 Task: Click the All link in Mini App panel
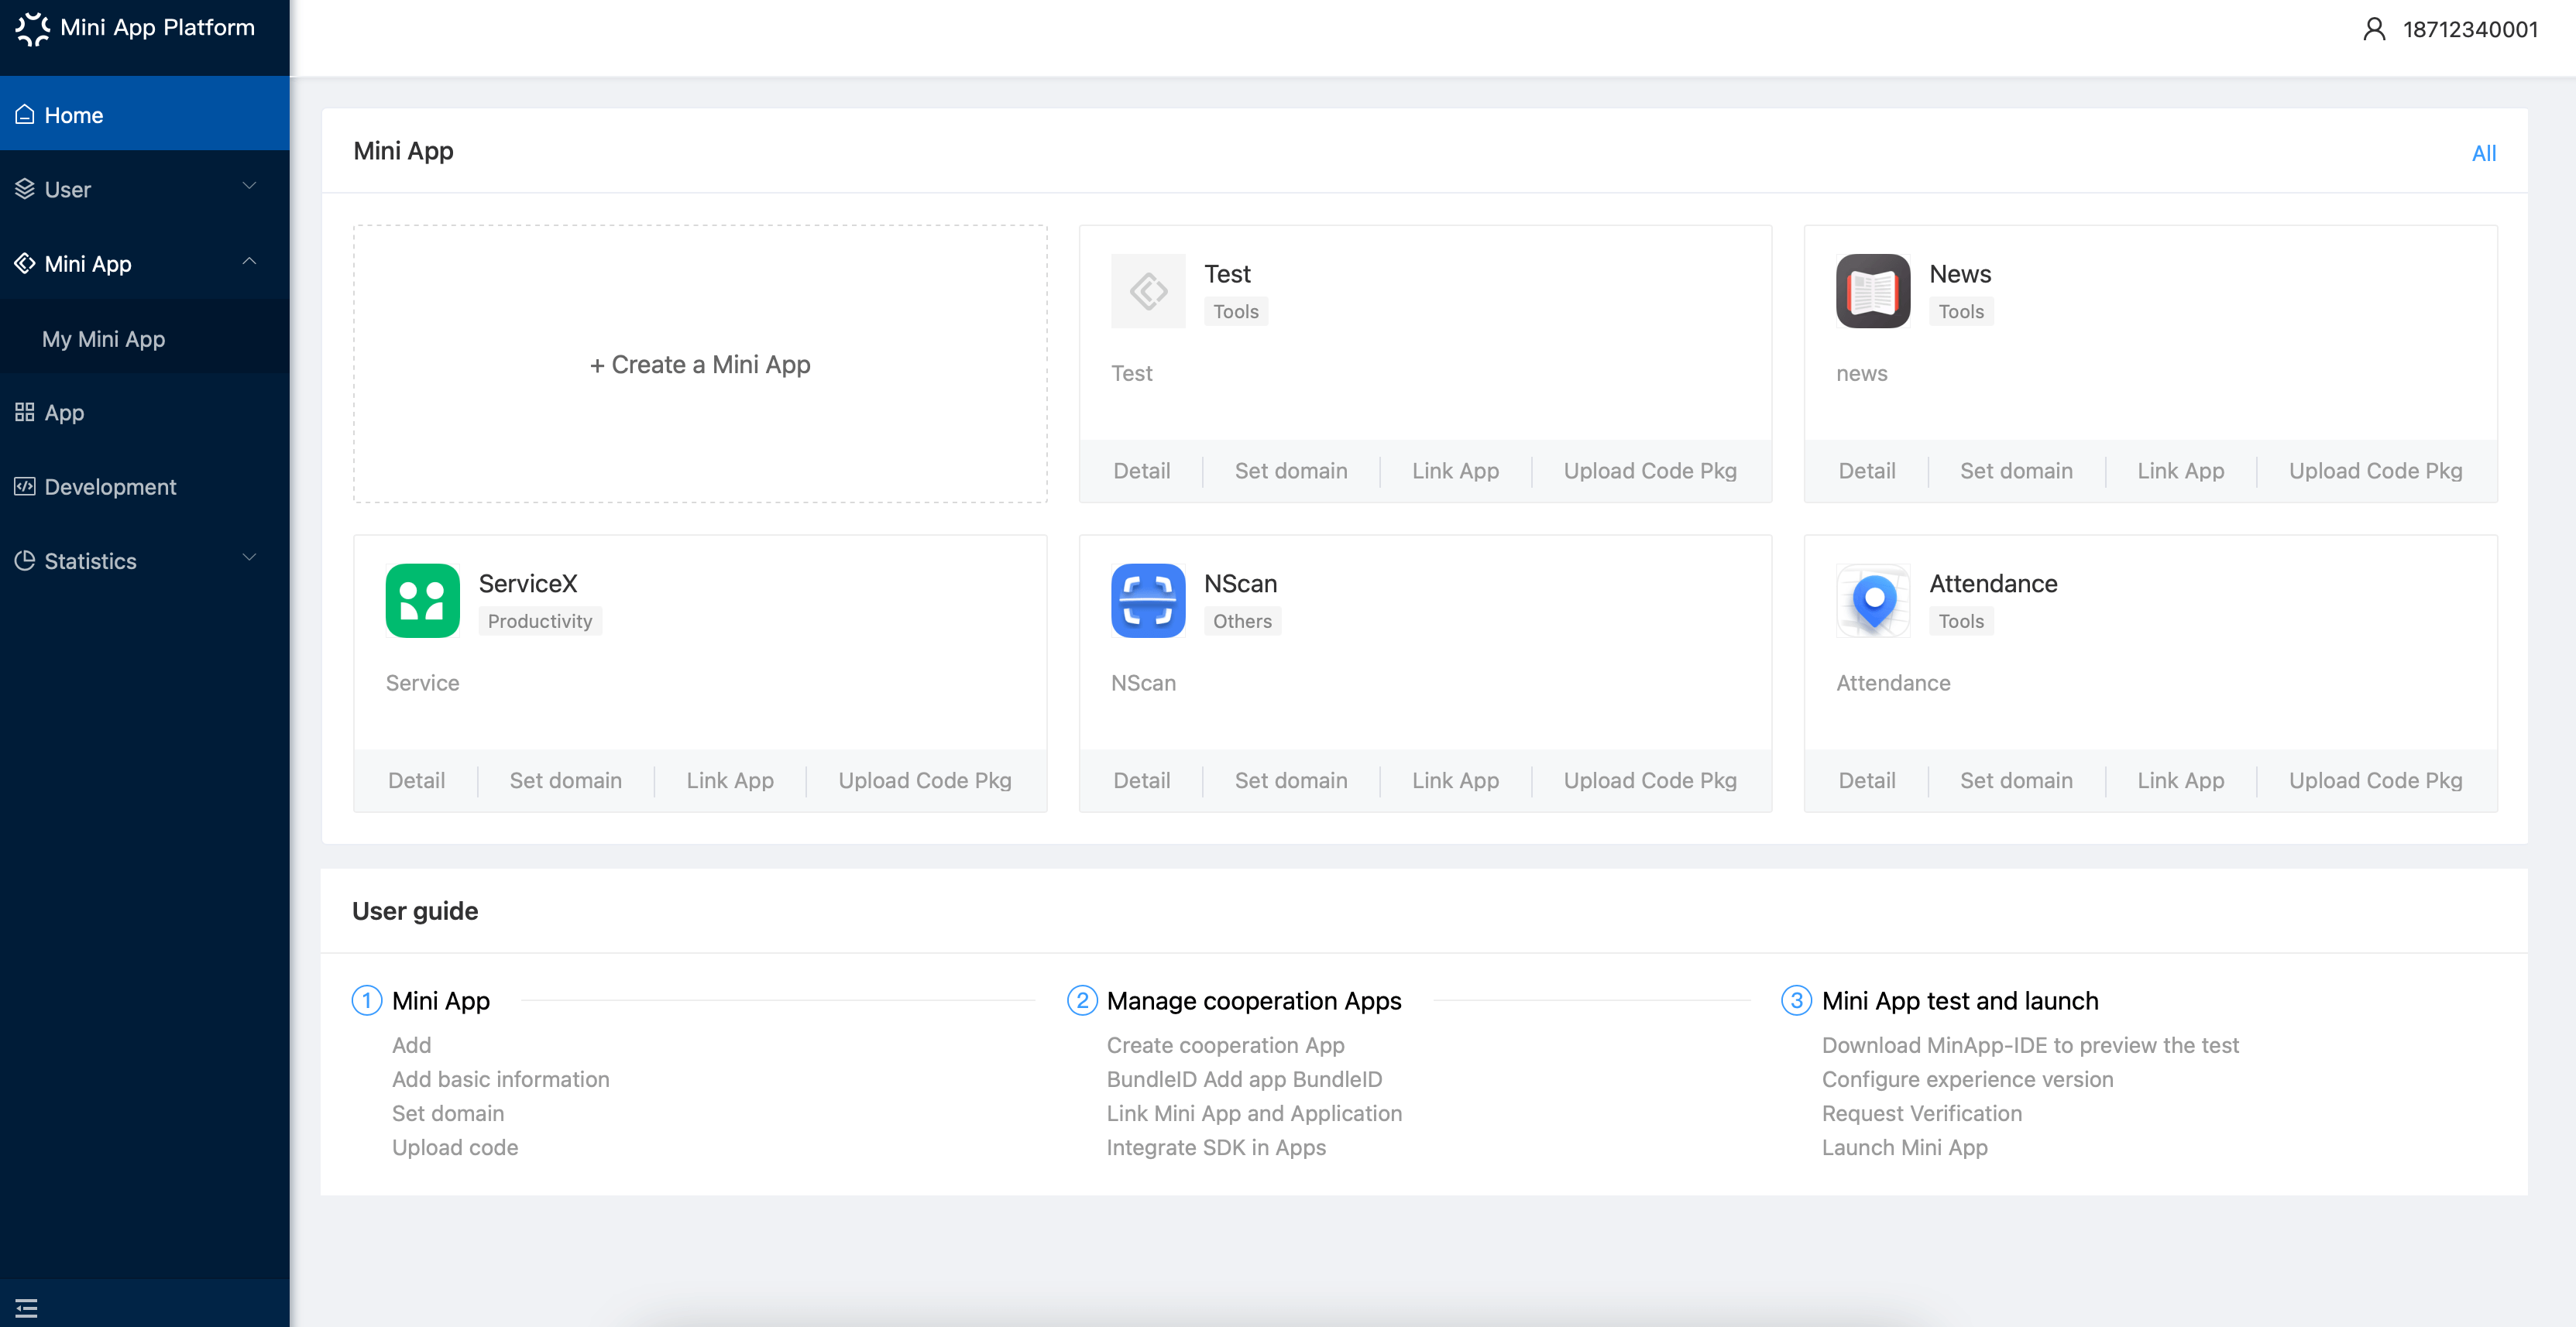coord(2484,153)
